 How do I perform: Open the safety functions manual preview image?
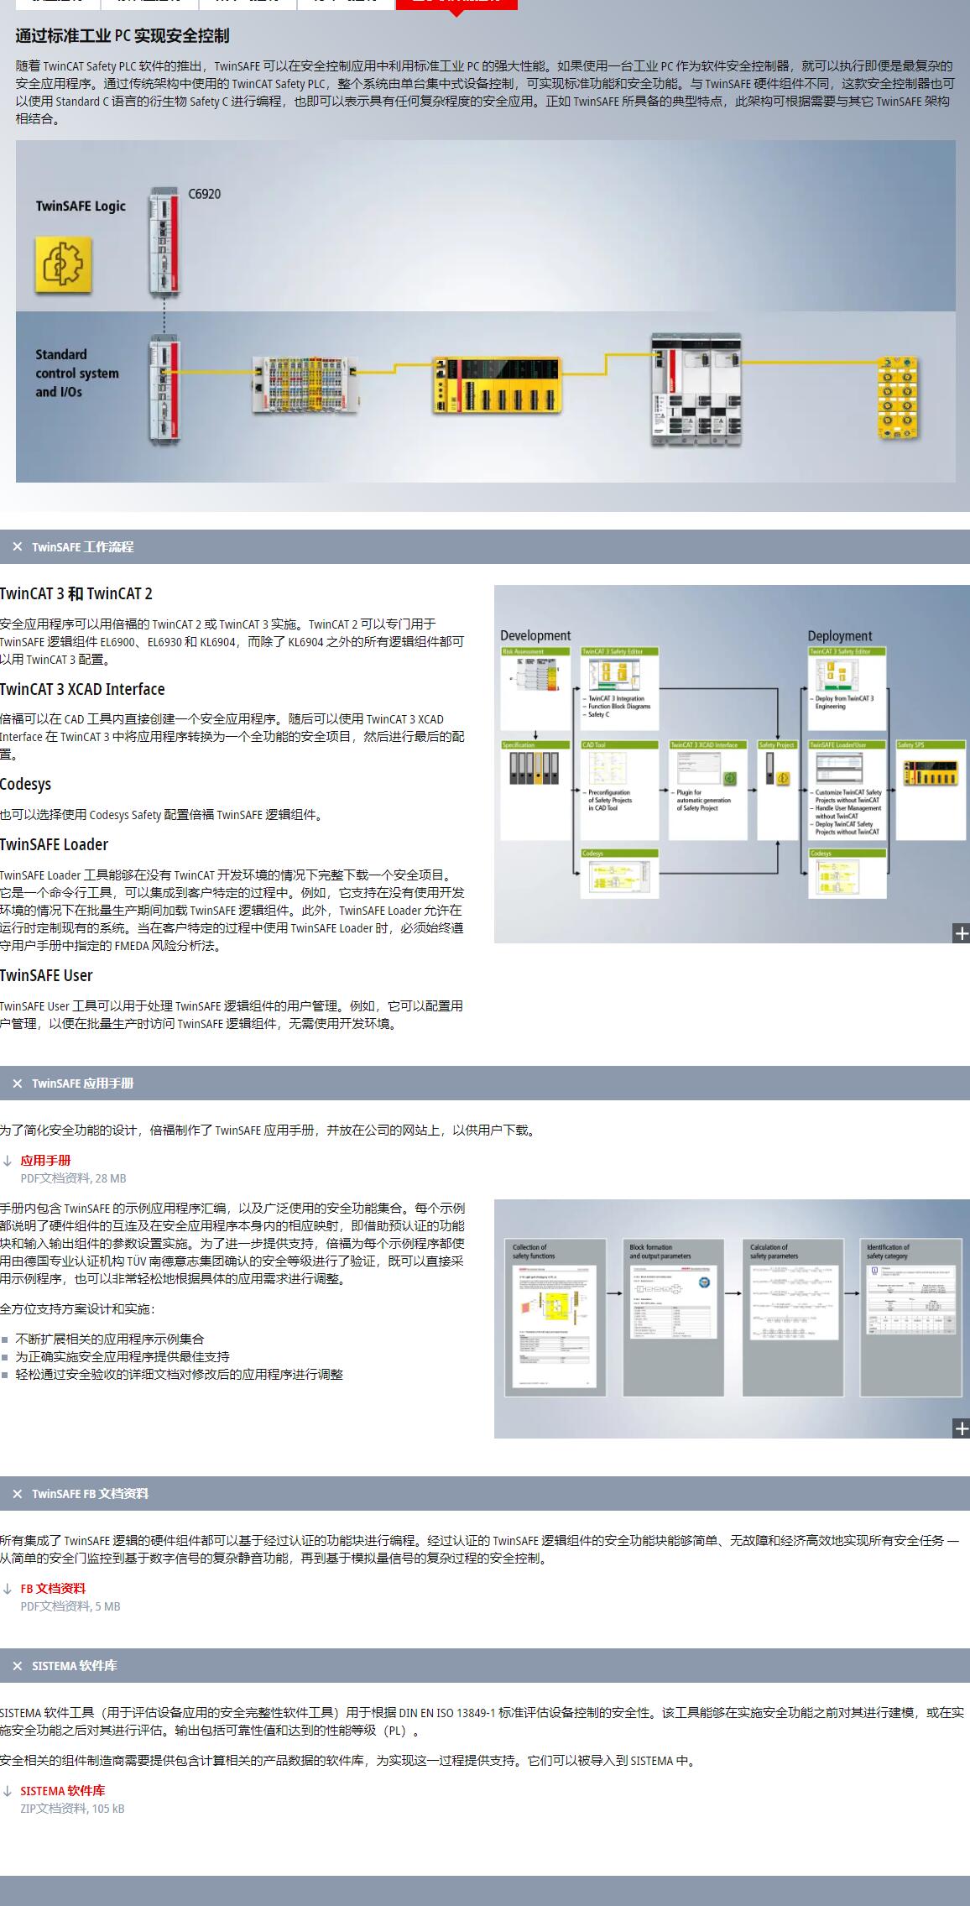coord(730,1318)
